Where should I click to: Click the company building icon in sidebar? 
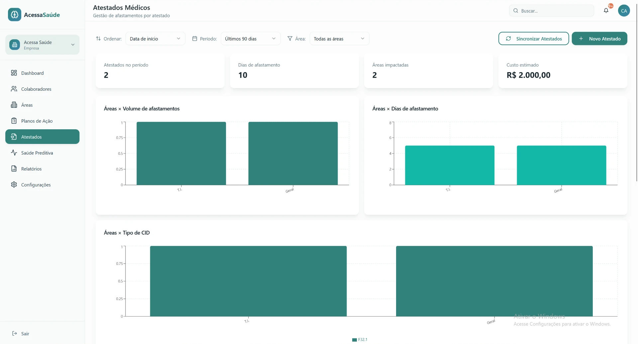click(15, 45)
